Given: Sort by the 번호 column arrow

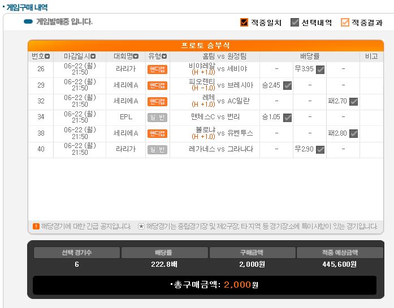Looking at the screenshot, I should click(x=47, y=57).
